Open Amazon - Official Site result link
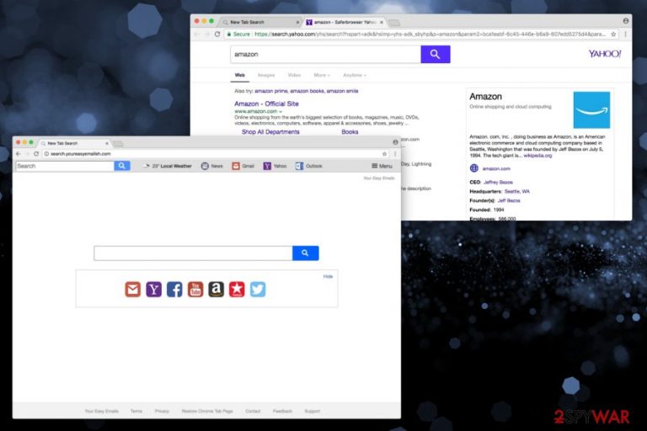 pyautogui.click(x=266, y=104)
